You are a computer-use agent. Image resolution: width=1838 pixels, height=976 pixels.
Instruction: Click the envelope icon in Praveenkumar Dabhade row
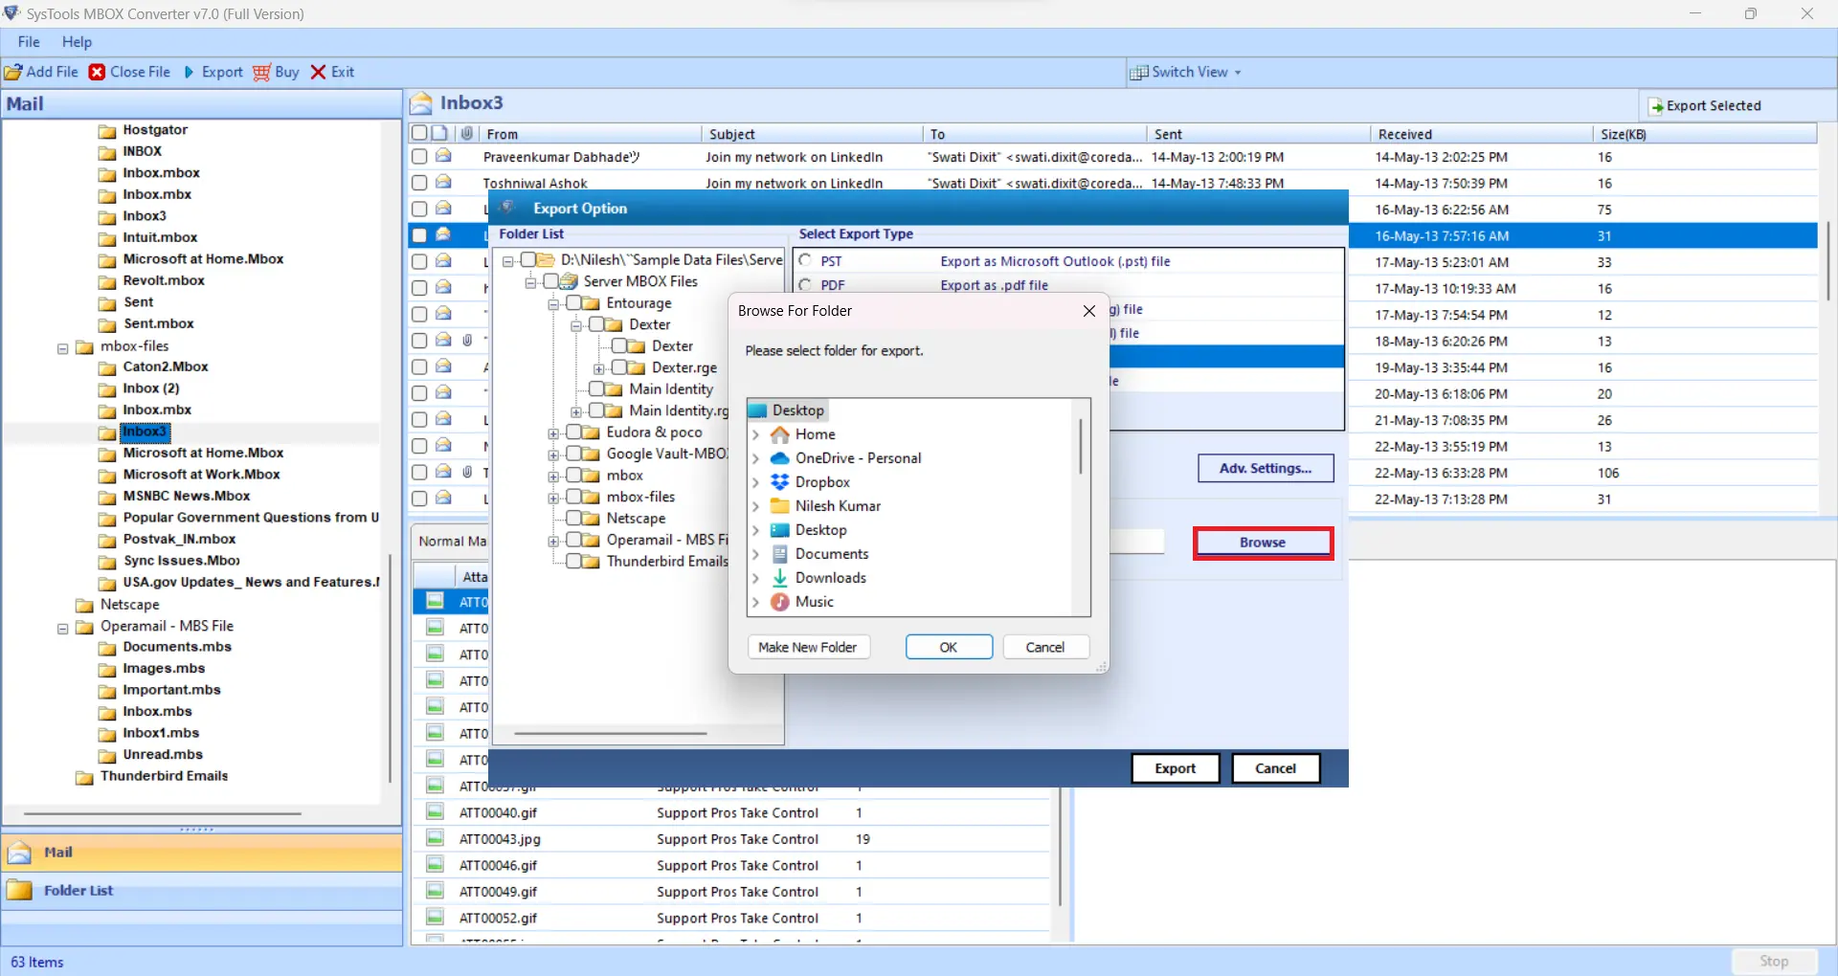tap(443, 156)
